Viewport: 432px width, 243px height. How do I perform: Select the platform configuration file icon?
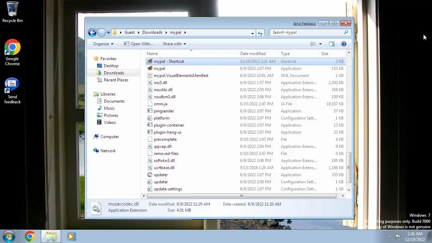click(150, 118)
